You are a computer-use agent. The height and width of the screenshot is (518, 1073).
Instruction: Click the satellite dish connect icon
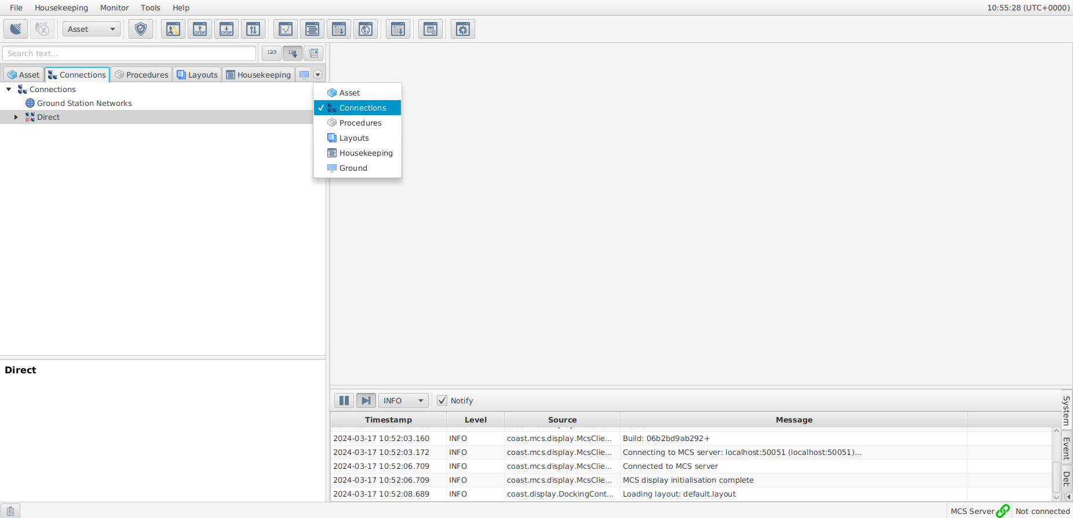click(16, 29)
